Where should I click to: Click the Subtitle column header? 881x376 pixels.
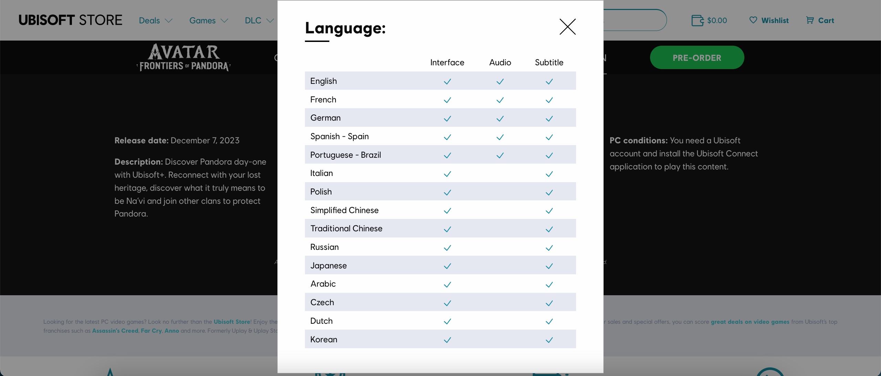(x=549, y=63)
